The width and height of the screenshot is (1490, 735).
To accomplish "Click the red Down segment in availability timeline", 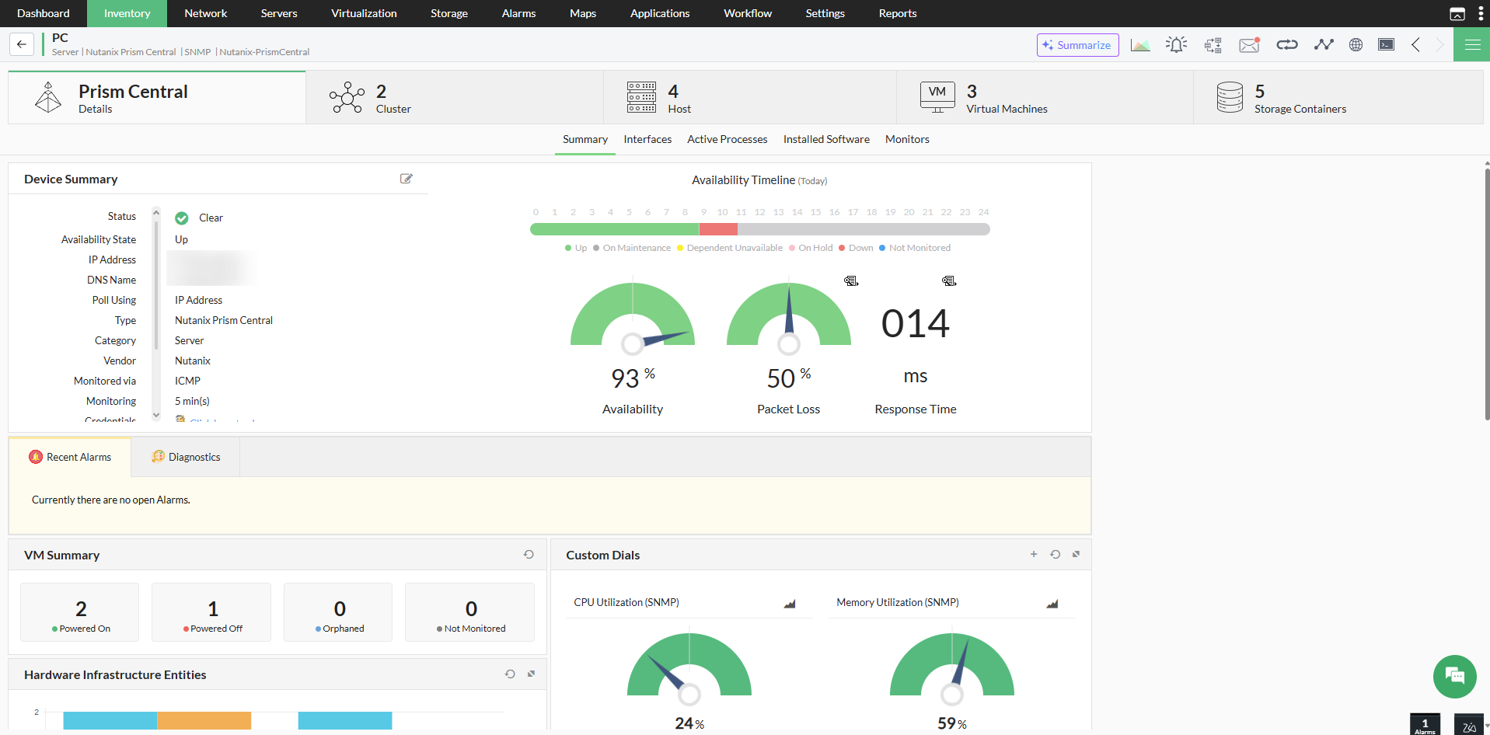I will click(718, 229).
